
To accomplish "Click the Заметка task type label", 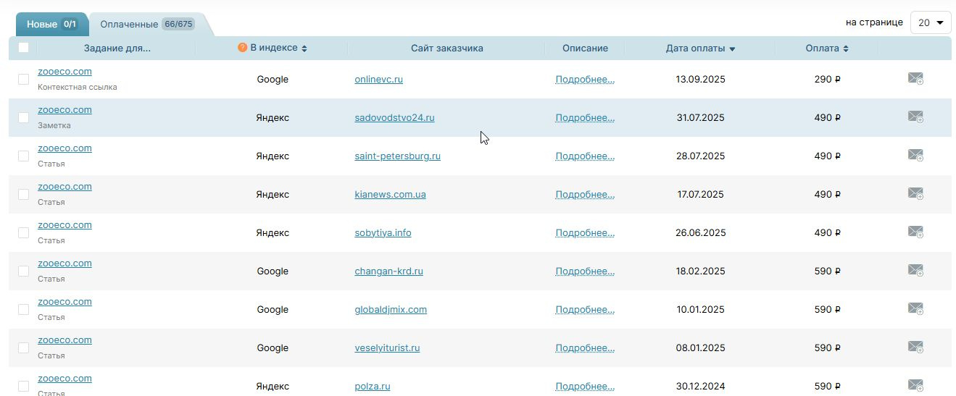I will [54, 125].
